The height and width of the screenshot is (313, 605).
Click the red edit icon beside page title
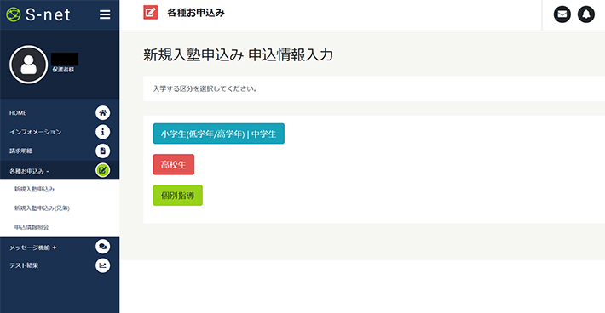tap(151, 13)
